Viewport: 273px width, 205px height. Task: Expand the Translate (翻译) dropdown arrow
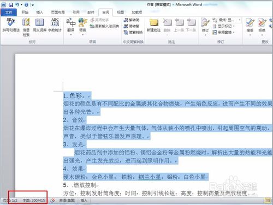(70, 35)
